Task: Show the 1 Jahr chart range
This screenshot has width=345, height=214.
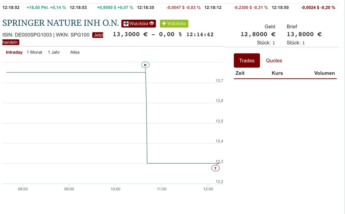Action: pyautogui.click(x=54, y=52)
